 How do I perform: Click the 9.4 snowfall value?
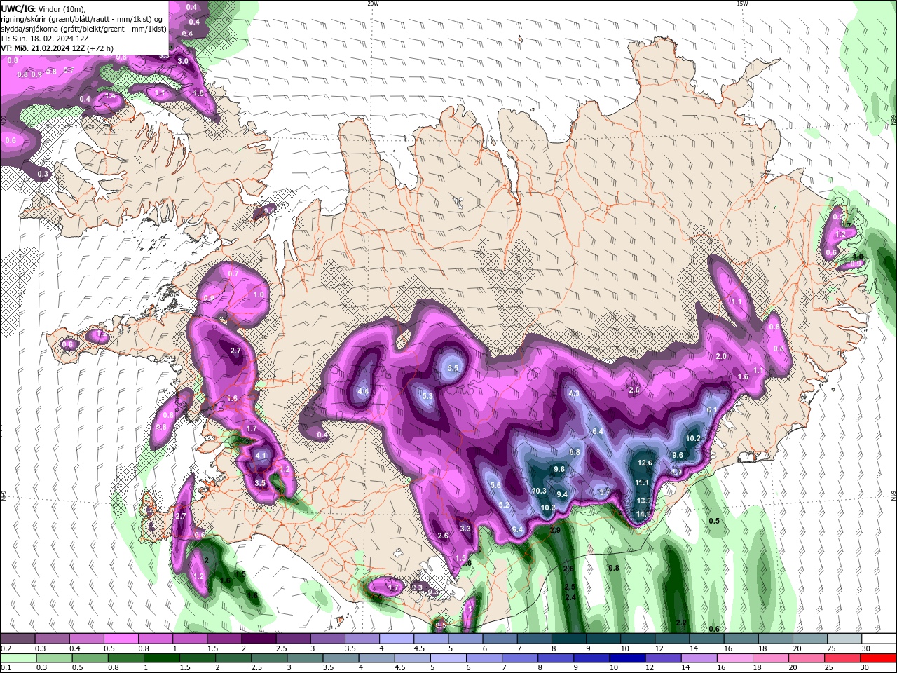562,495
